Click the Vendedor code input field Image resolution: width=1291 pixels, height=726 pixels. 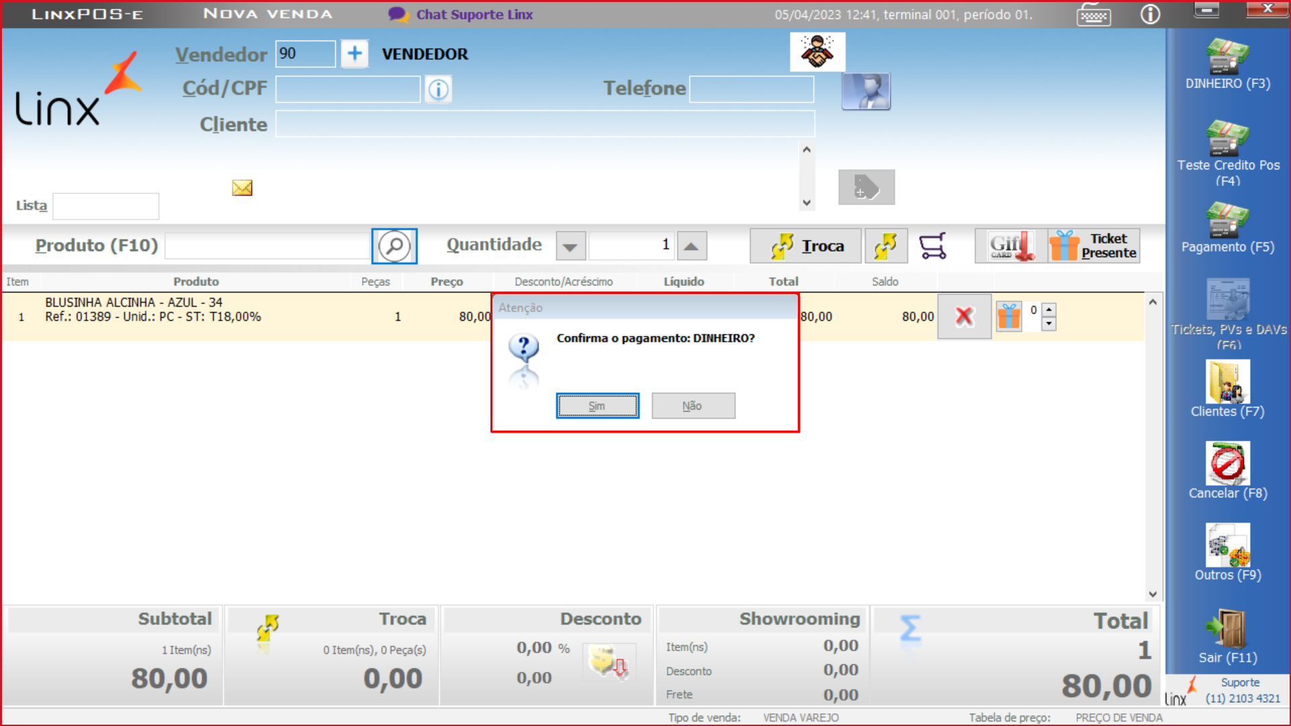[x=305, y=54]
